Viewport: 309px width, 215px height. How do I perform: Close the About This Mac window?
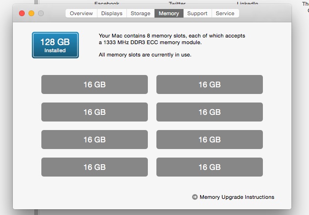[x=22, y=13]
